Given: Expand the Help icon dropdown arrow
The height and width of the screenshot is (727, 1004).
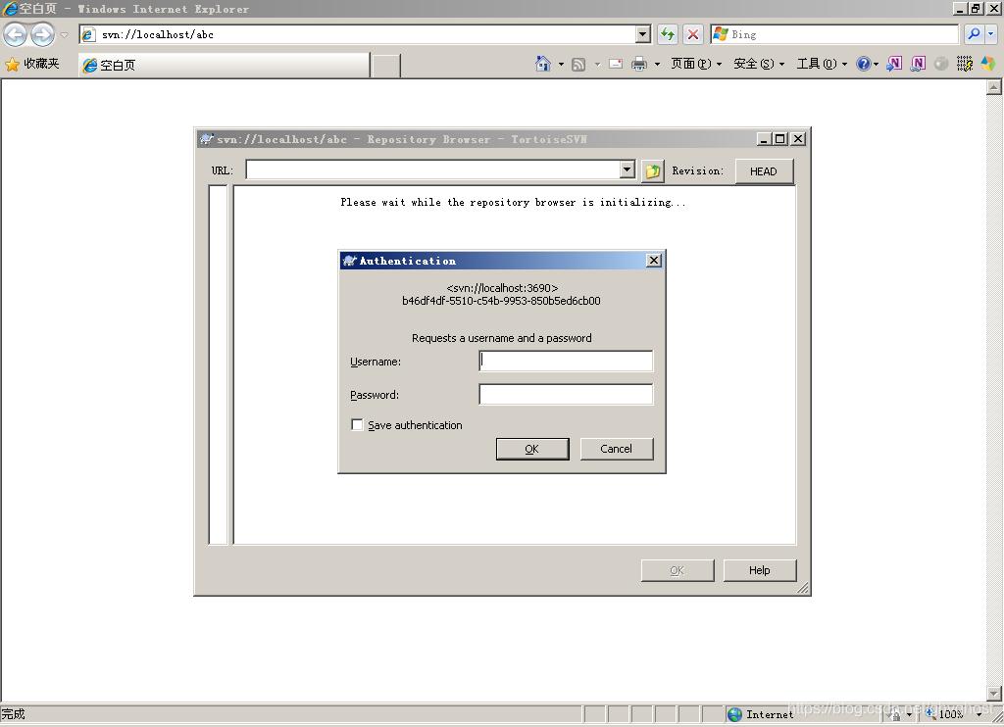Looking at the screenshot, I should [x=876, y=64].
